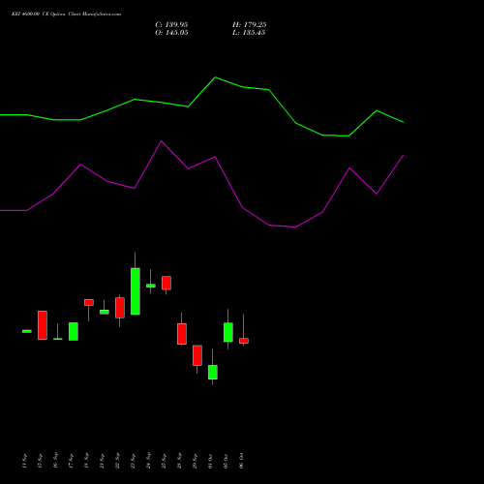Click the '16 Sep' date axis label
The width and height of the screenshot is (484, 484).
pyautogui.click(x=56, y=461)
